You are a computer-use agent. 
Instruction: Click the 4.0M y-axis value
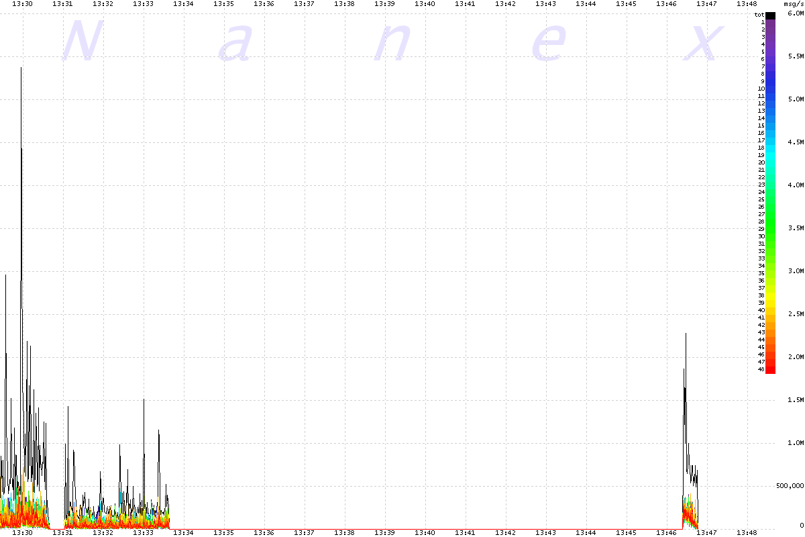click(x=796, y=185)
